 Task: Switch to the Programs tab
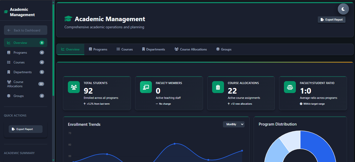coord(98,49)
